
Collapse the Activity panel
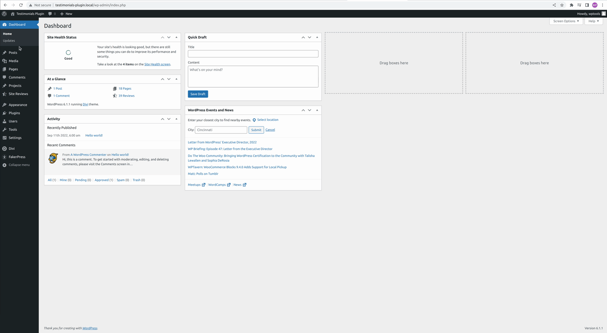click(176, 119)
